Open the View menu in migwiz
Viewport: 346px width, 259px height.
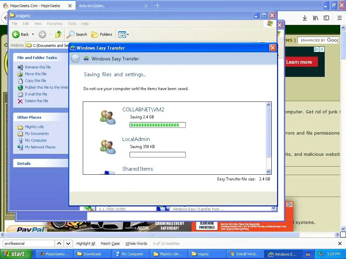click(x=38, y=24)
